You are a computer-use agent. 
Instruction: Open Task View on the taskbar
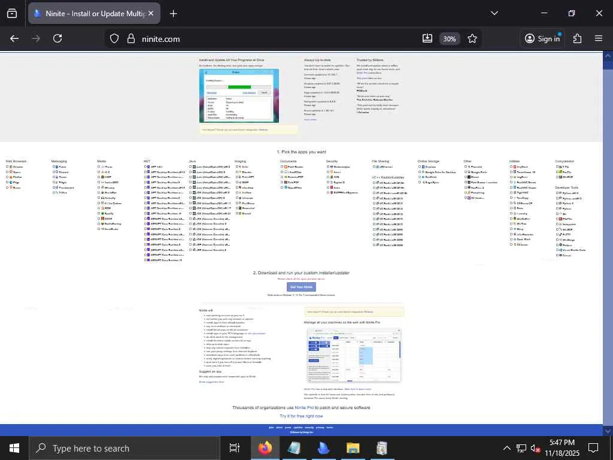coord(234,448)
